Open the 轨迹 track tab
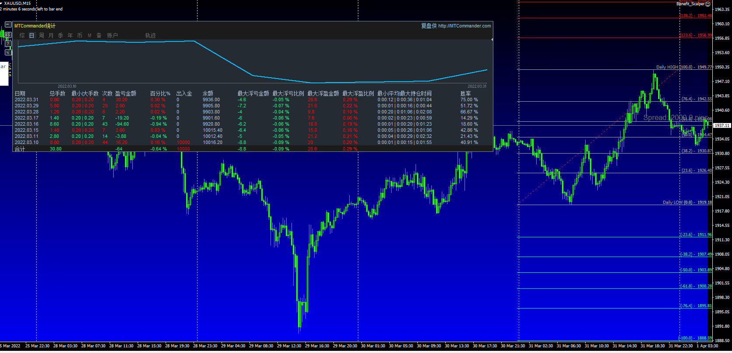Viewport: 732px width, 353px height. point(151,35)
